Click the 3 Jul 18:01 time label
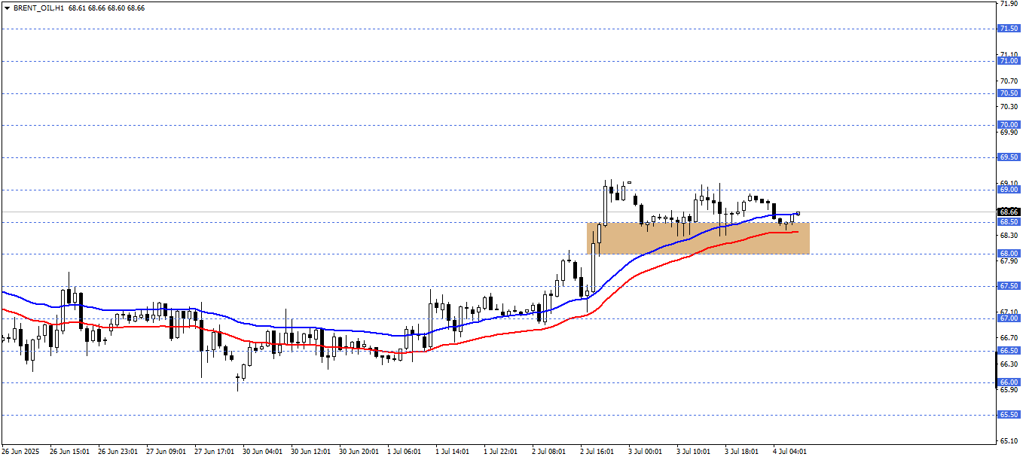The height and width of the screenshot is (460, 1026). [x=743, y=452]
